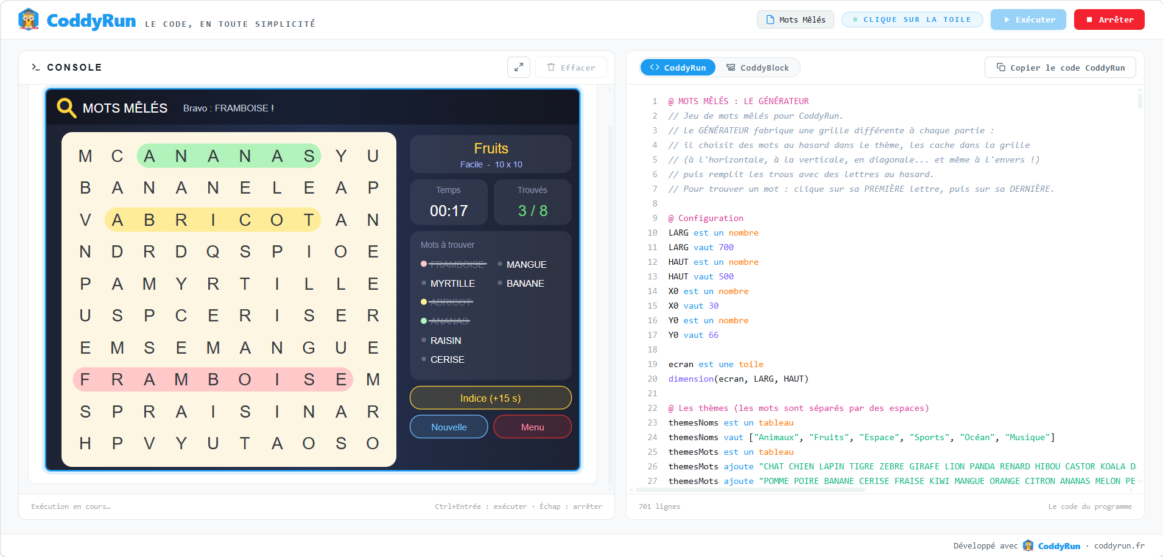Clear the console with Effacer
Viewport: 1163px width, 557px height.
click(x=571, y=68)
